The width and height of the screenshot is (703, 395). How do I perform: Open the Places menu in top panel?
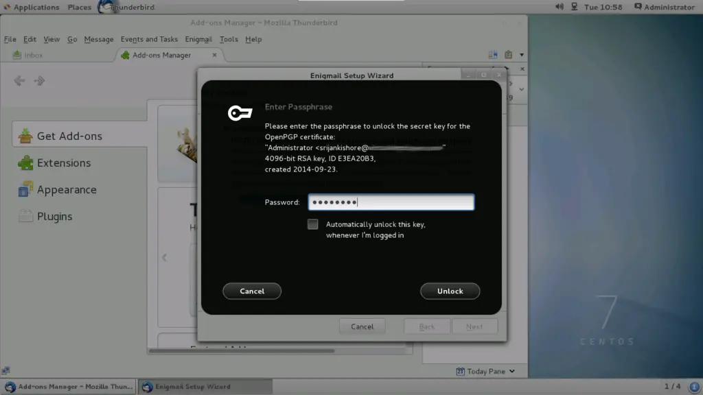click(x=80, y=7)
